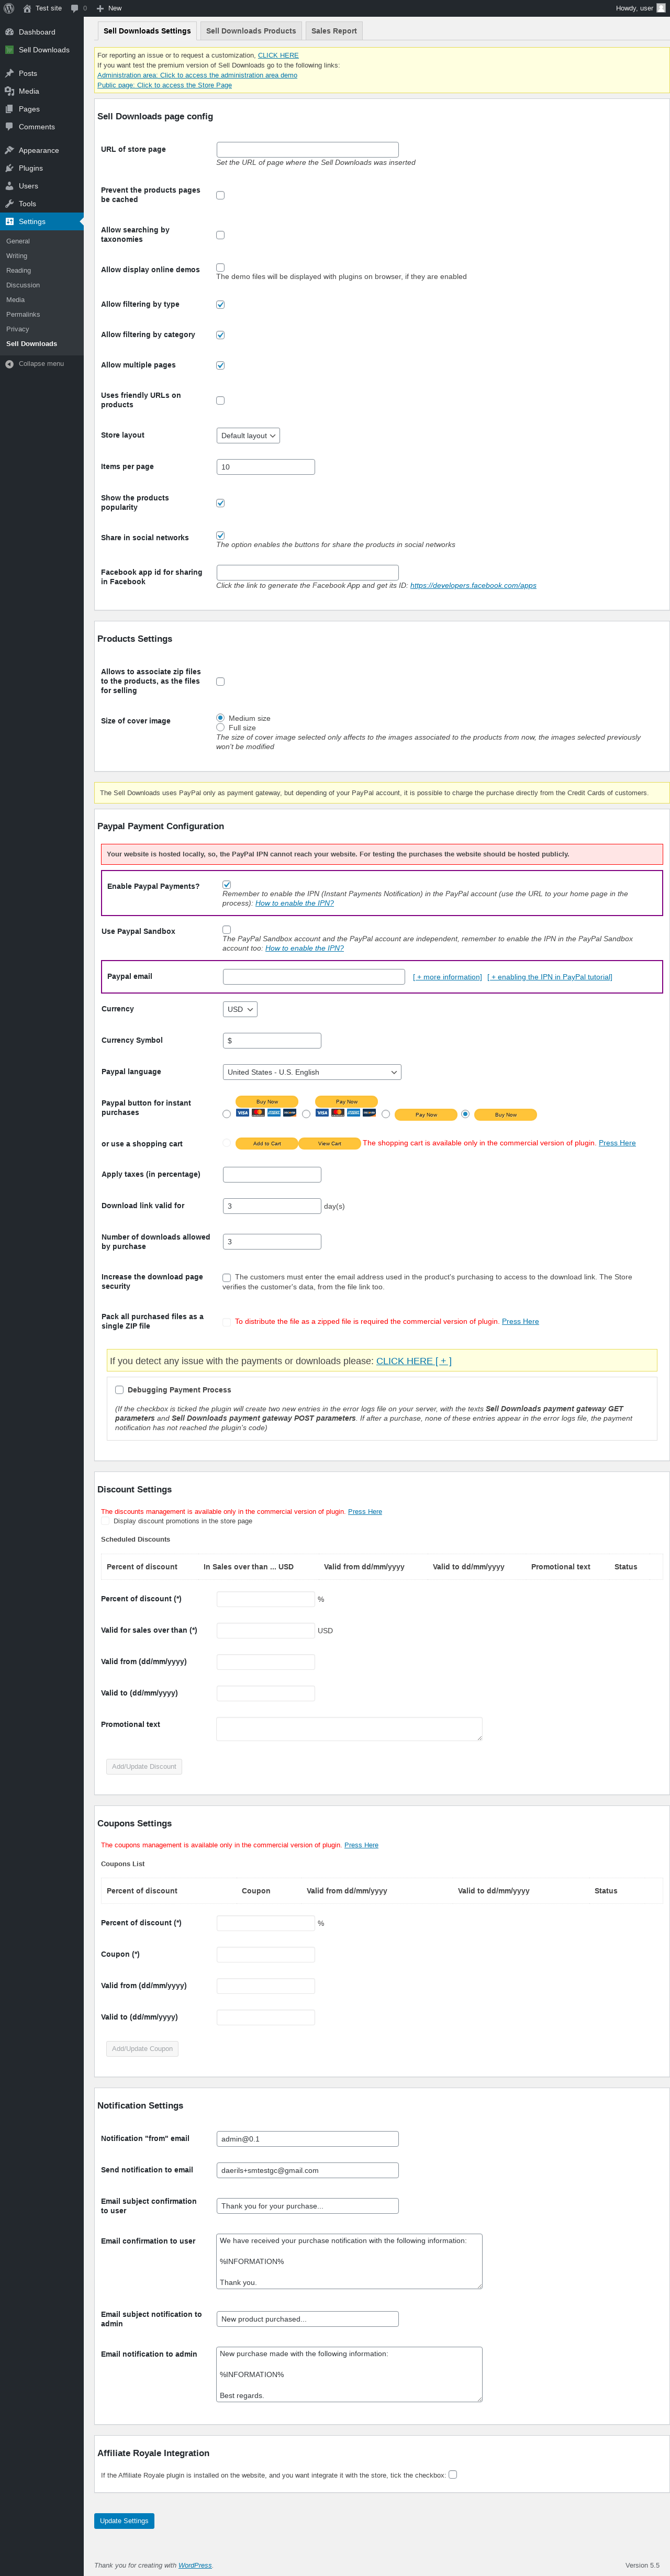This screenshot has height=2576, width=670.
Task: Open the Media library icon
Action: click(10, 91)
